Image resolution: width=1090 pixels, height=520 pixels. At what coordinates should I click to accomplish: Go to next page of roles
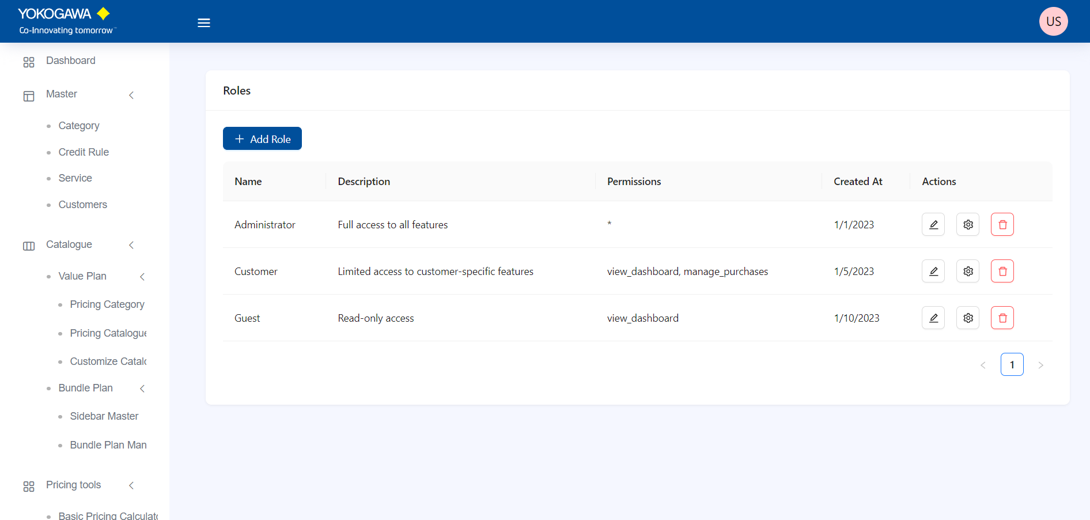1040,365
